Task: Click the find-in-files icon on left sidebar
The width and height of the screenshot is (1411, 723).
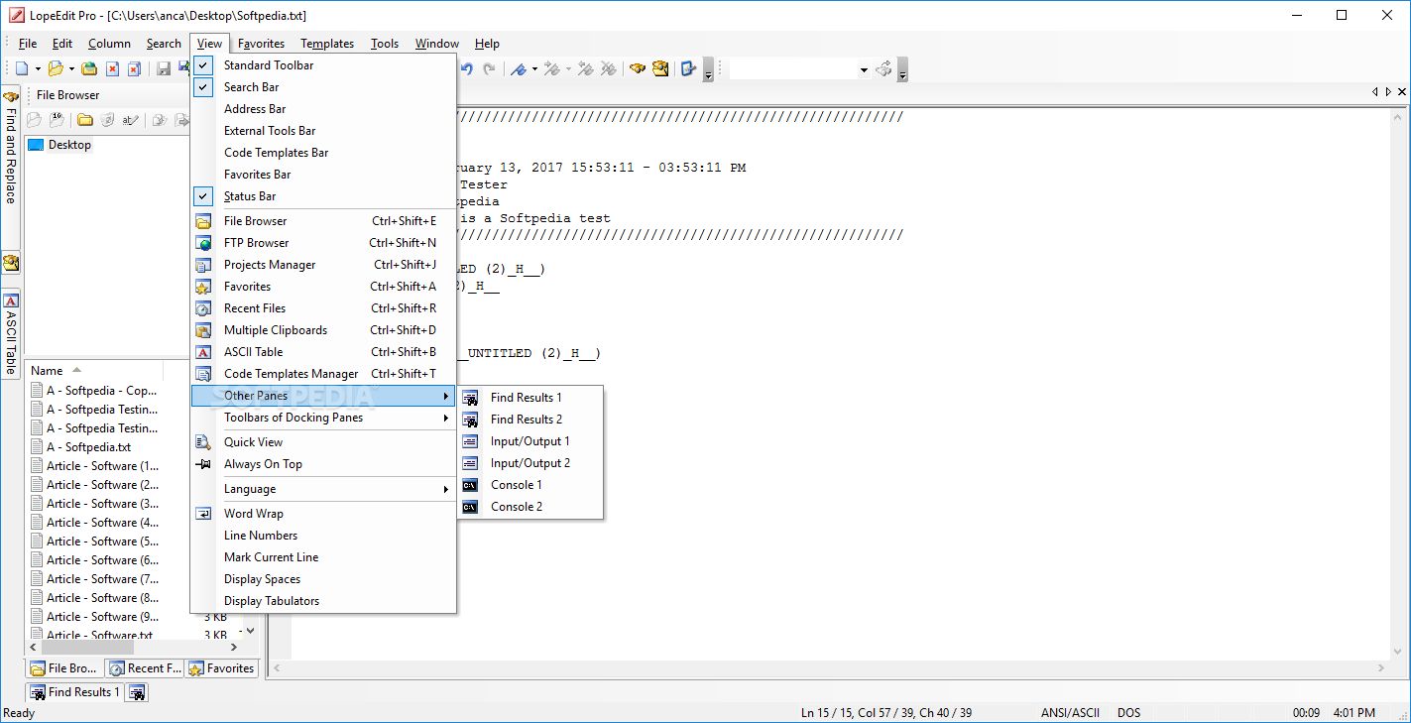Action: tap(11, 263)
